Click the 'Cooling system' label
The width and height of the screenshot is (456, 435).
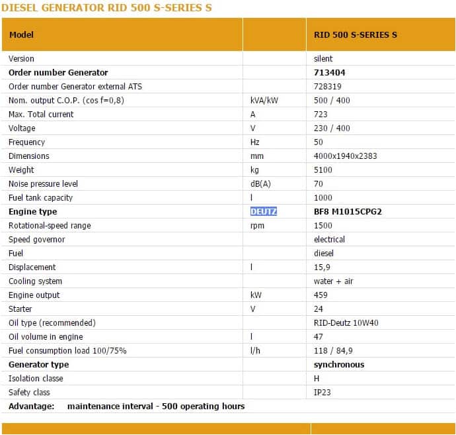(x=35, y=281)
